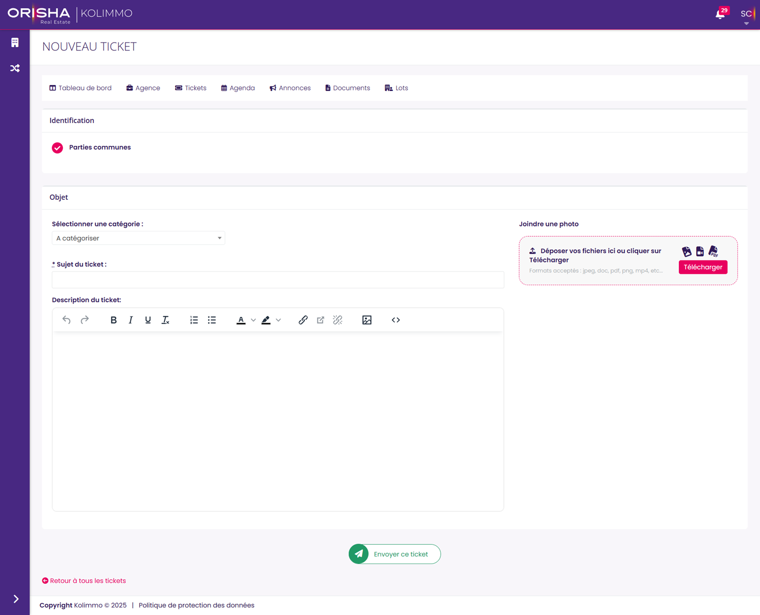The height and width of the screenshot is (615, 760).
Task: Toggle the Parties communes checkmark
Action: coord(57,148)
